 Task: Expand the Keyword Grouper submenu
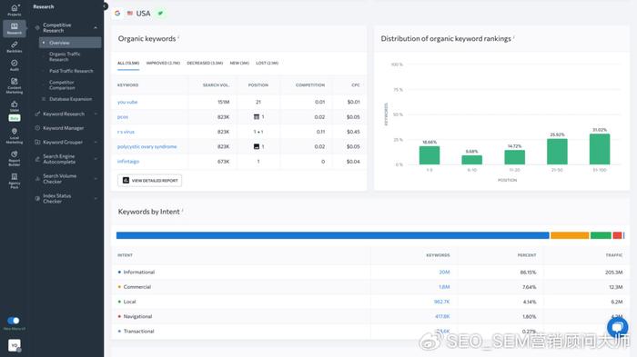(x=96, y=142)
